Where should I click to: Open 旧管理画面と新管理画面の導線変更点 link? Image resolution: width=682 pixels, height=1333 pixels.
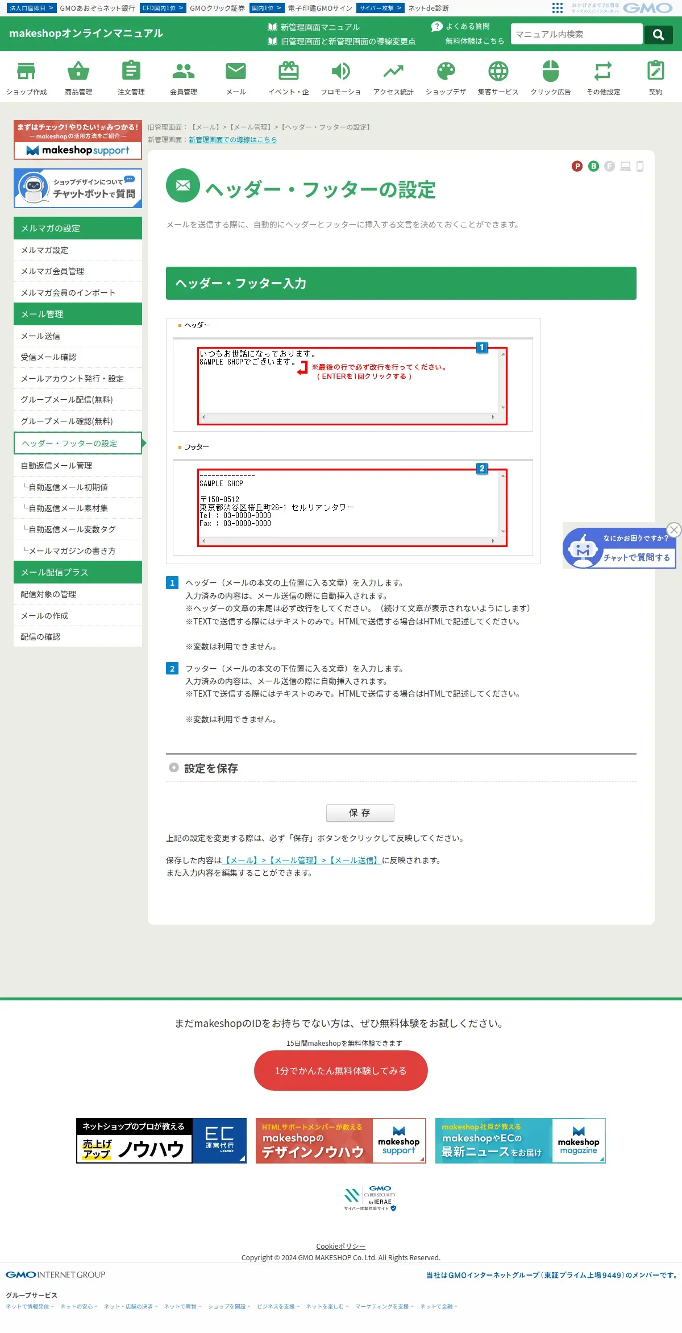[342, 41]
